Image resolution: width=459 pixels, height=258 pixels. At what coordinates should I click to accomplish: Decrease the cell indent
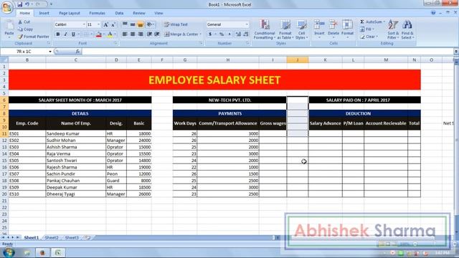(149, 34)
